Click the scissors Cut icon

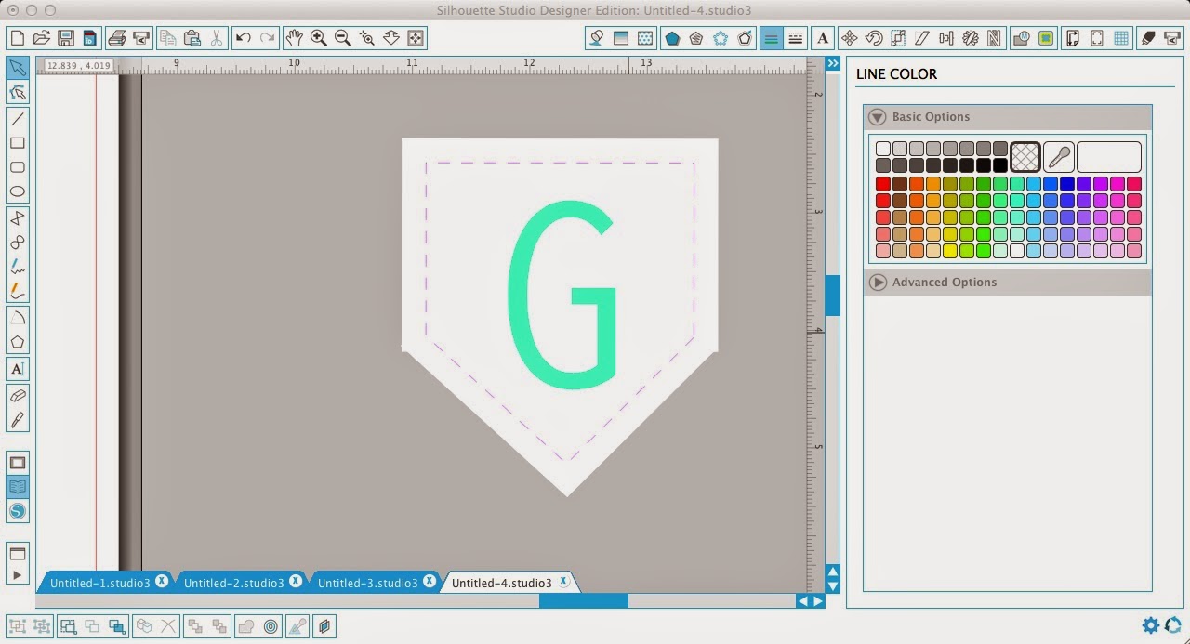(216, 38)
